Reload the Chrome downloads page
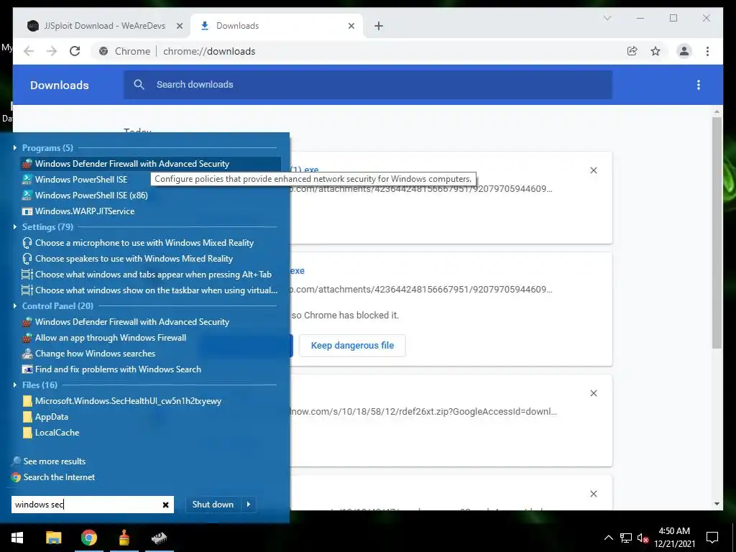The image size is (736, 552). tap(75, 51)
